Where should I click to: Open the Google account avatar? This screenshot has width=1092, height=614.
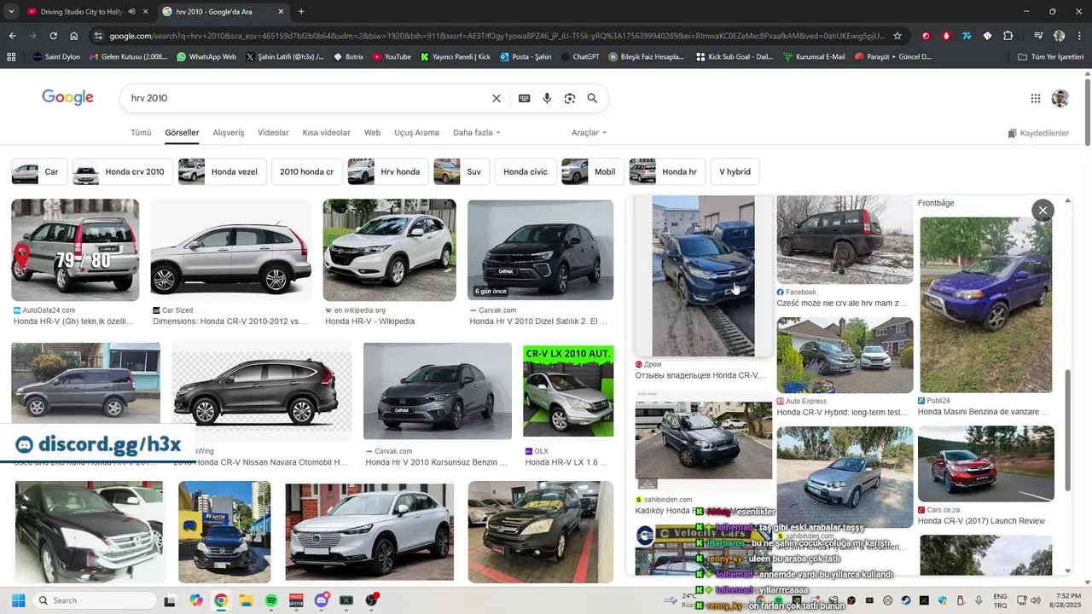pos(1060,98)
